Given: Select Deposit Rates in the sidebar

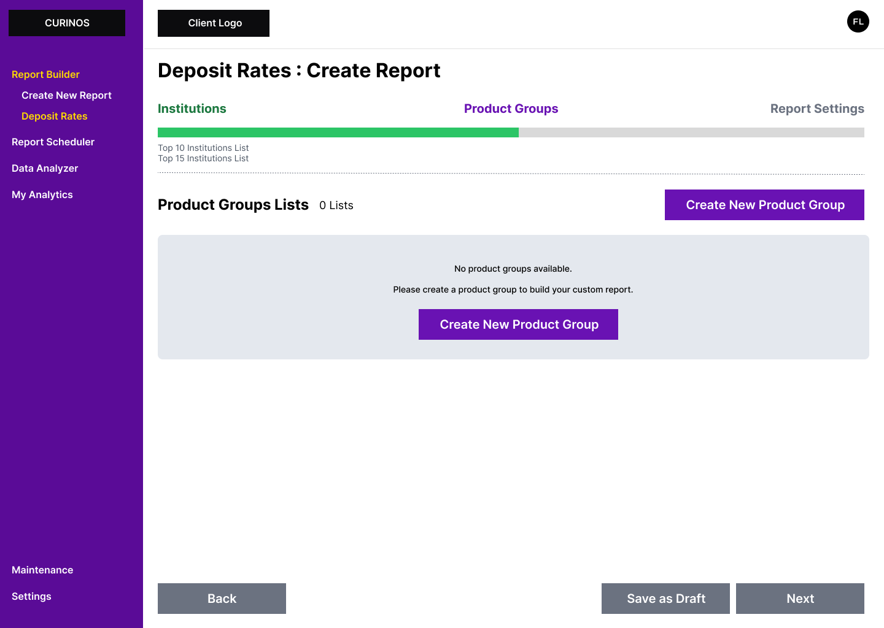Looking at the screenshot, I should coord(54,116).
